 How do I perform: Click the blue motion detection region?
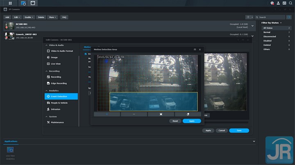point(153,101)
